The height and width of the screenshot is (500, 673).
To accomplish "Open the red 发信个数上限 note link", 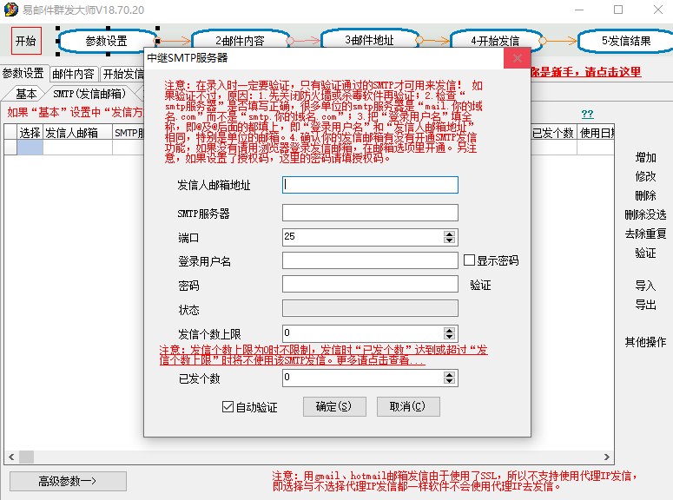I will pos(324,355).
